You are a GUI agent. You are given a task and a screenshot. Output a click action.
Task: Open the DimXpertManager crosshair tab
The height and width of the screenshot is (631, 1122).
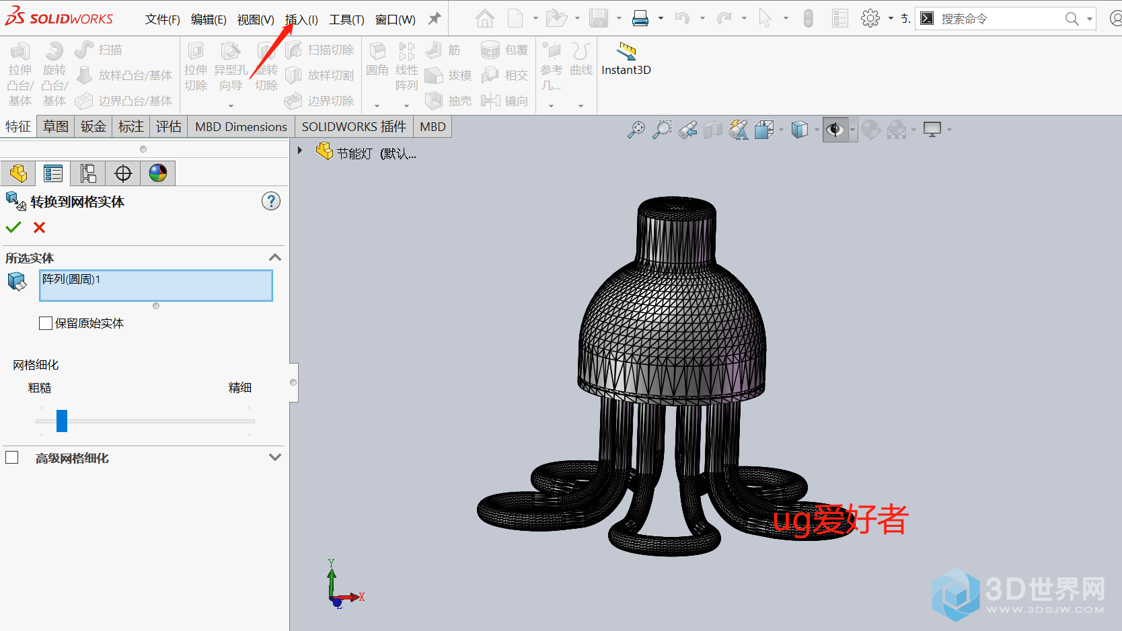pyautogui.click(x=123, y=173)
